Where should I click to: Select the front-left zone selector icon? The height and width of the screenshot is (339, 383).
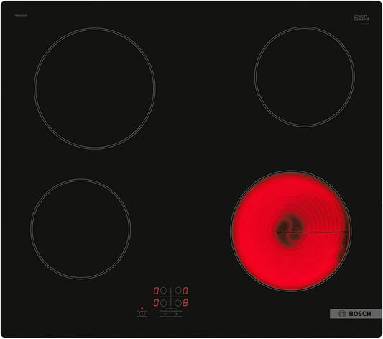163,303
